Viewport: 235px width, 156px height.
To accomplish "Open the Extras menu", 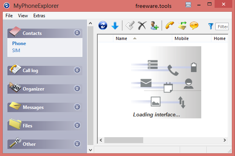I will pyautogui.click(x=39, y=16).
